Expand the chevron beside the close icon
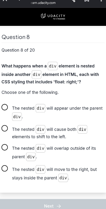Viewport: 106px width, 209px height. pos(19,0)
